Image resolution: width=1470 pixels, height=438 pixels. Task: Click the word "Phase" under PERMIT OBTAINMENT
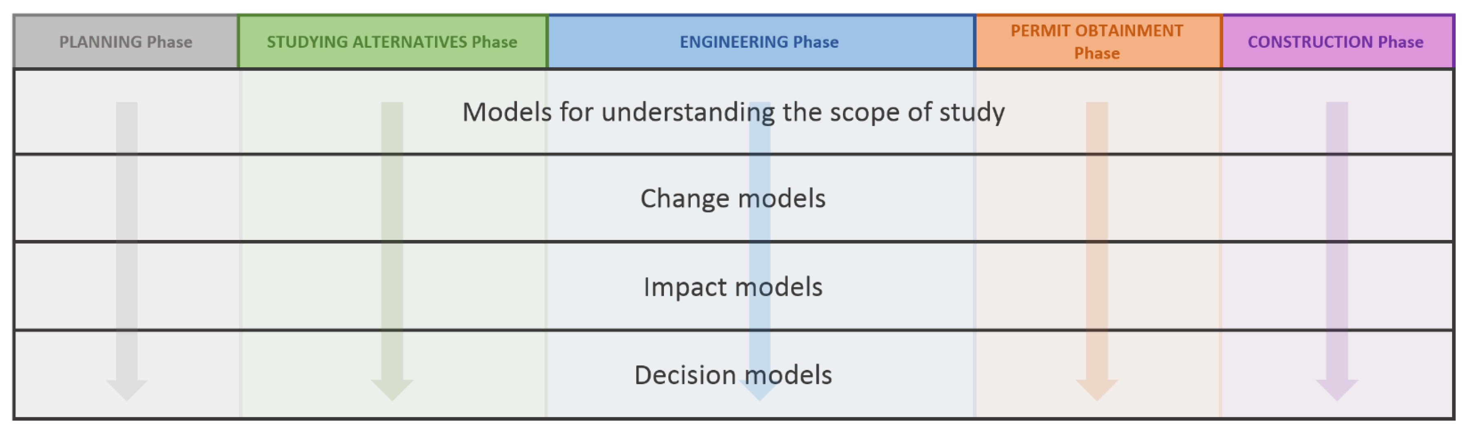(x=1096, y=53)
